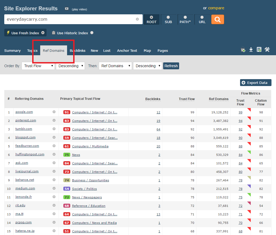Click the gear icon in search field

pos(137,19)
